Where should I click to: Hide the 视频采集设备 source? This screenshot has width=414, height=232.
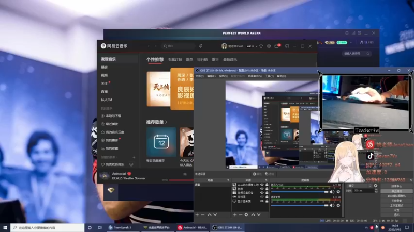pos(262,193)
